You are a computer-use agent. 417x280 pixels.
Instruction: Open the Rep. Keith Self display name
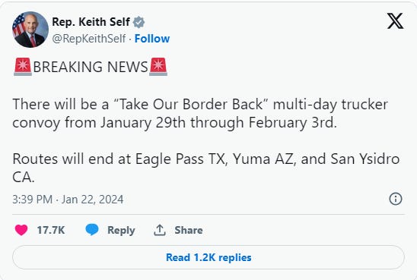(91, 22)
